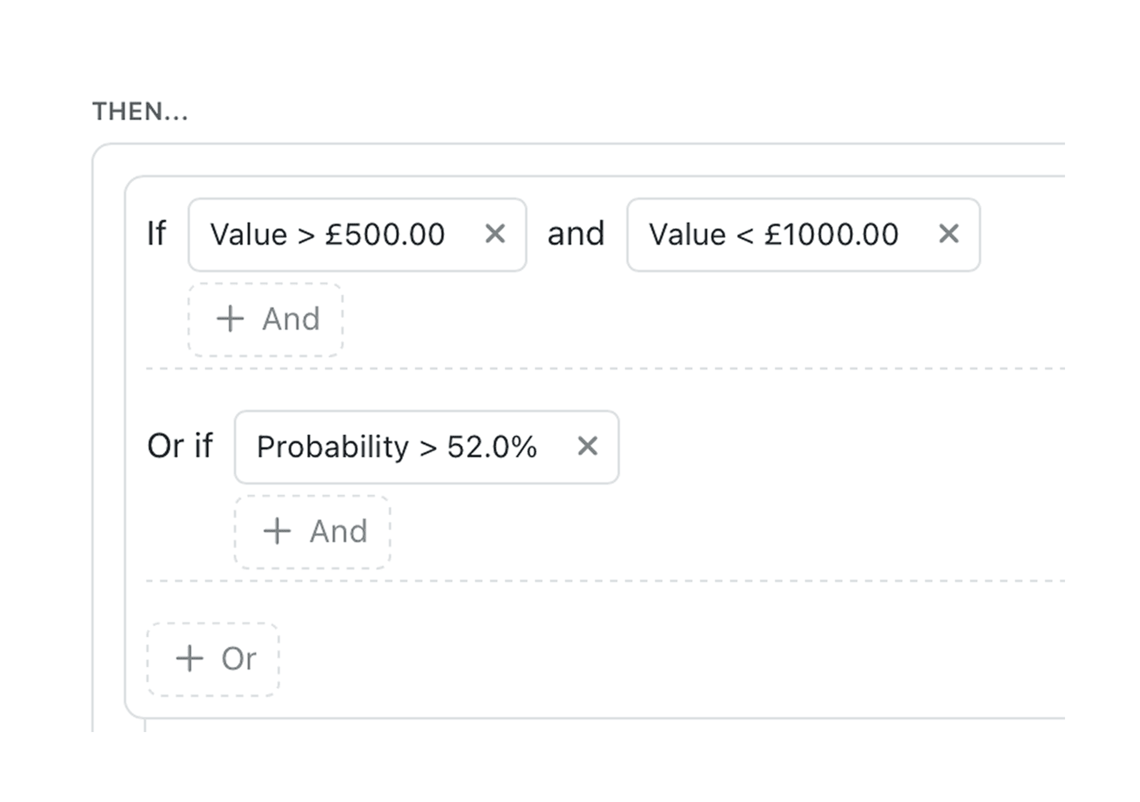Select the £1000.00 amount text

(x=831, y=235)
